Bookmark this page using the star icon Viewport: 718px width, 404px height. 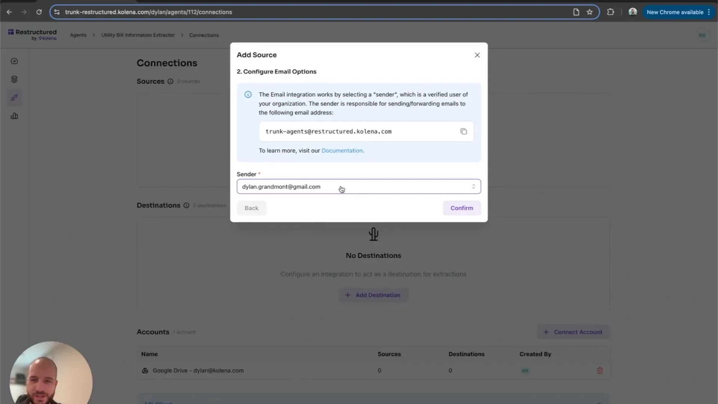[x=590, y=12]
